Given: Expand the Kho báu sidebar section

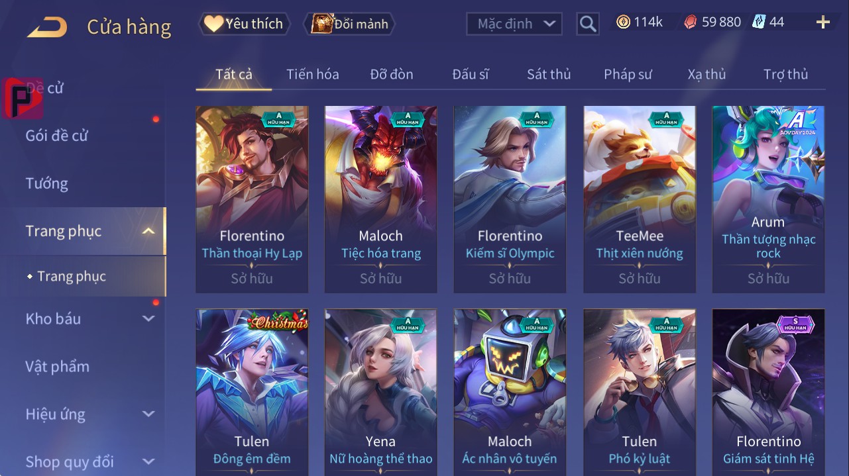Looking at the screenshot, I should tap(148, 318).
